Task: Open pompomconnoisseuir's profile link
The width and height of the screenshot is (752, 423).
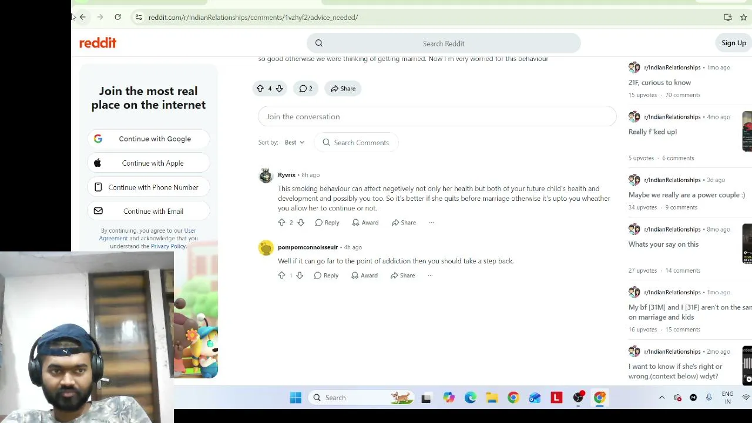Action: 308,247
